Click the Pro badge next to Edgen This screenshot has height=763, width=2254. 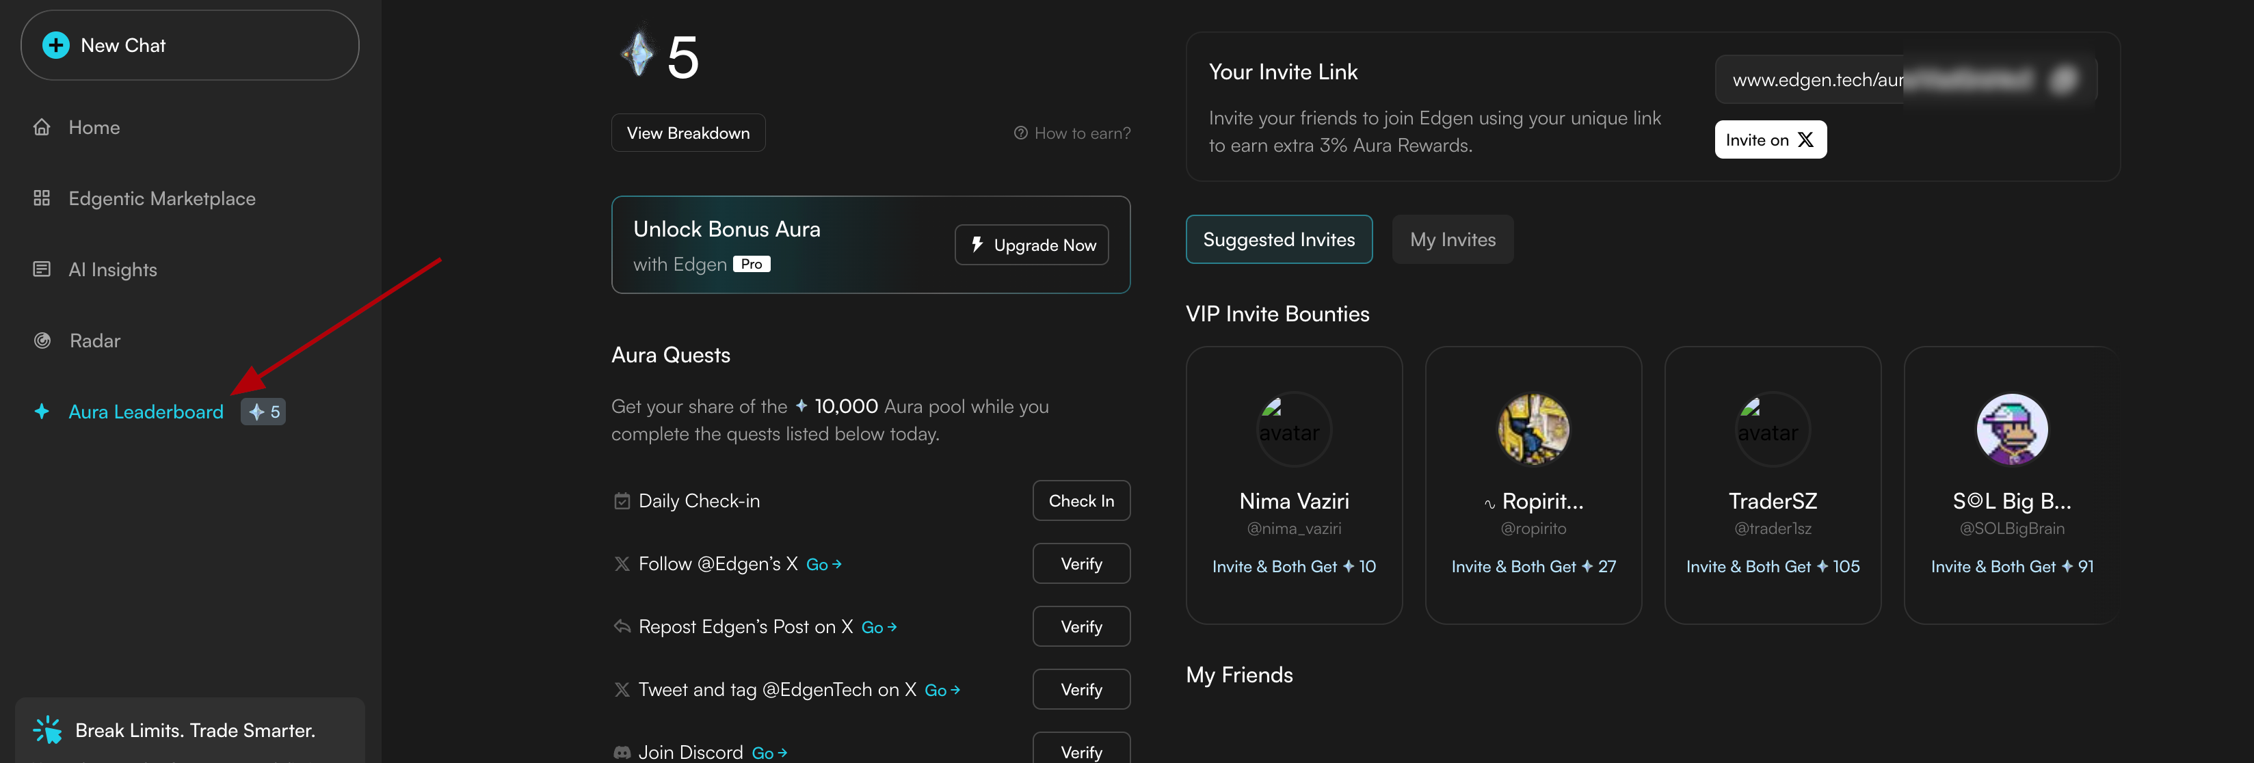click(752, 265)
